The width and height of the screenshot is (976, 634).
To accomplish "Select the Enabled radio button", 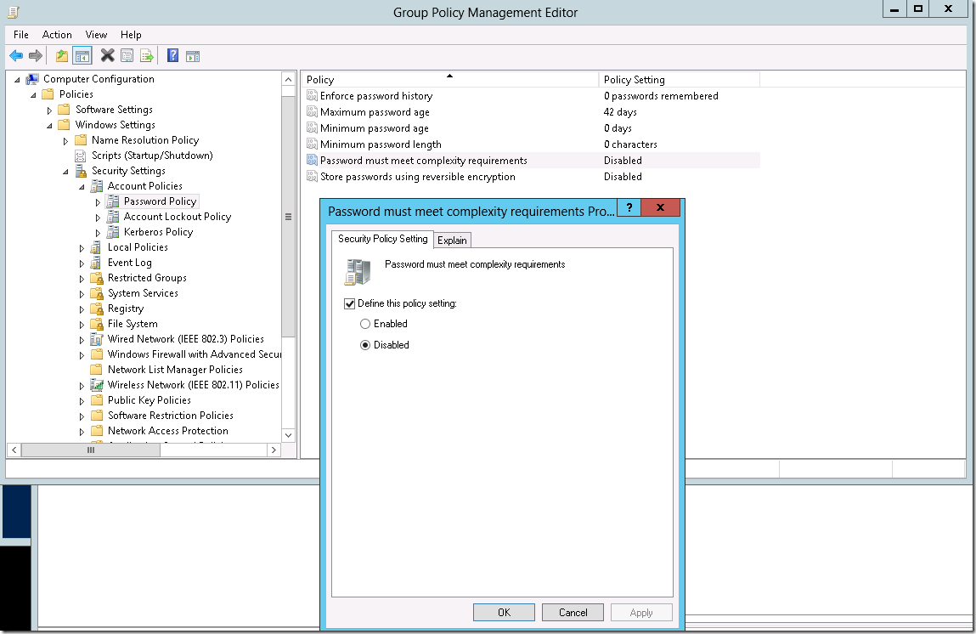I will tap(365, 324).
